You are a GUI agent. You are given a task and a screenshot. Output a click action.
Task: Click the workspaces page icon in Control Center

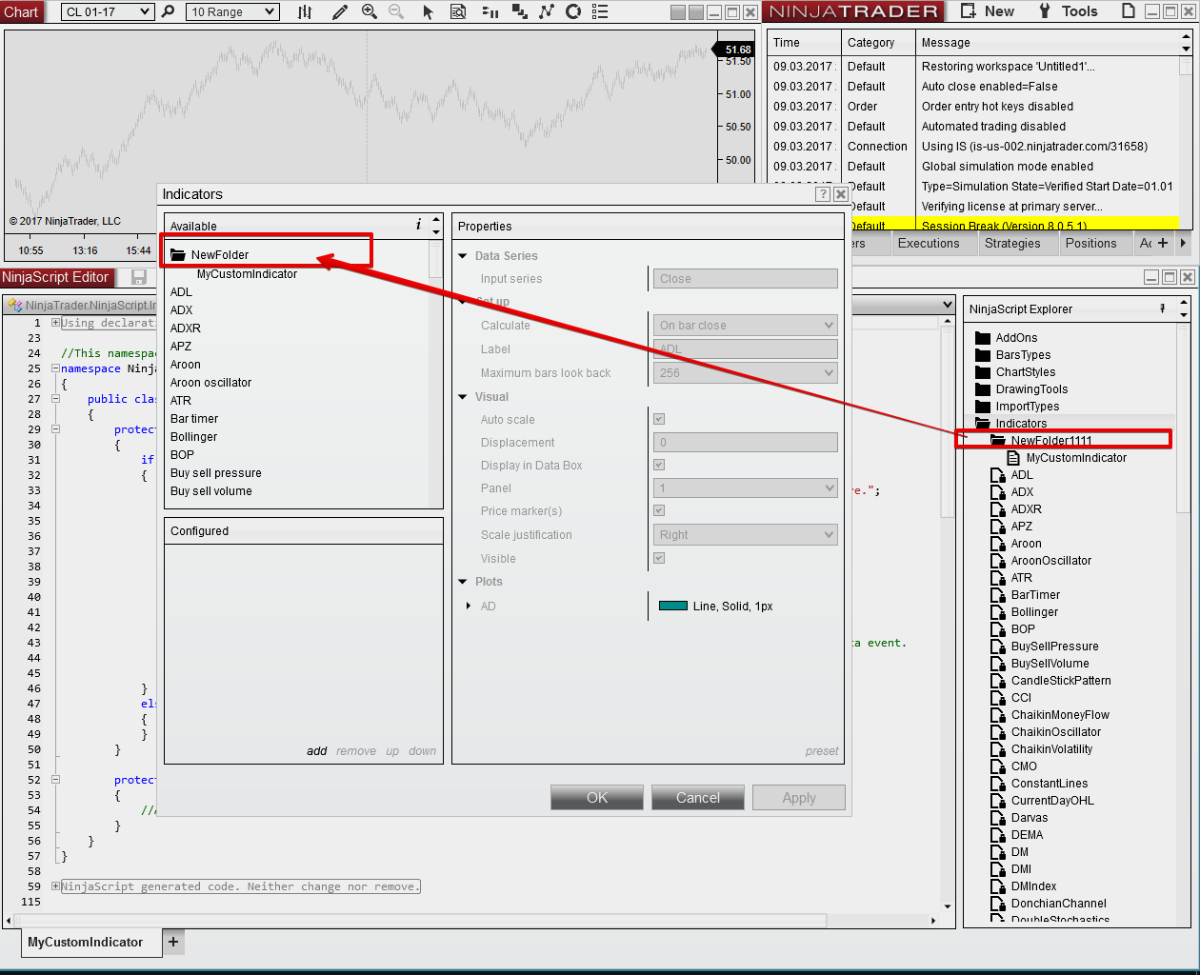(1128, 11)
